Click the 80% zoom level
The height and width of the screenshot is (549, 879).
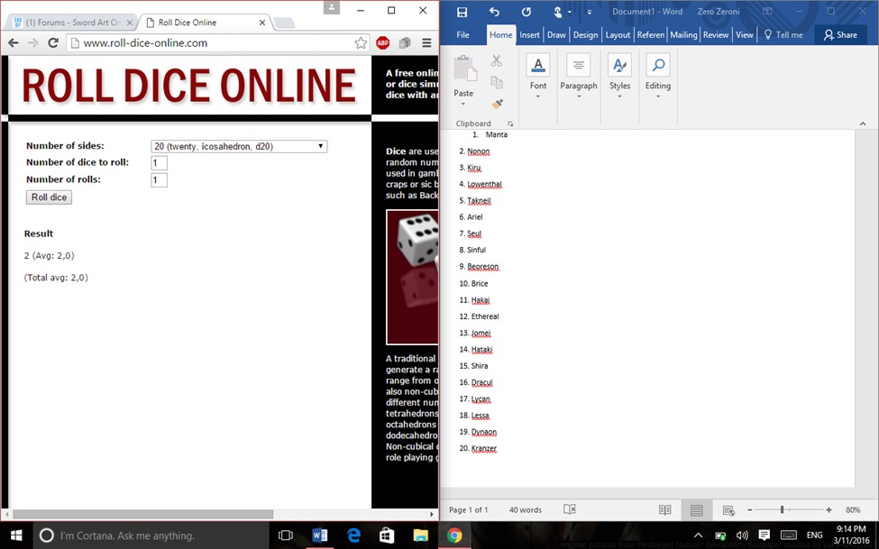(853, 509)
